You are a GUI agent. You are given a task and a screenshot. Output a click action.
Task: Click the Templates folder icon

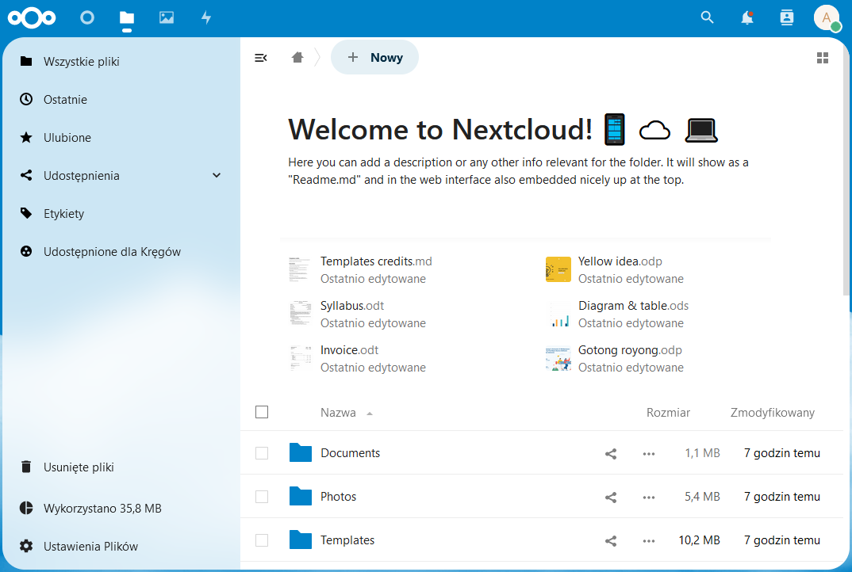tap(301, 540)
